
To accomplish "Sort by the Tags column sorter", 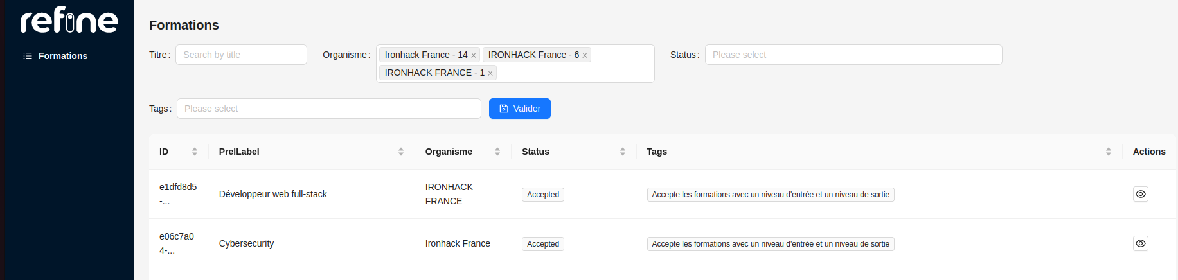I will click(x=1109, y=152).
